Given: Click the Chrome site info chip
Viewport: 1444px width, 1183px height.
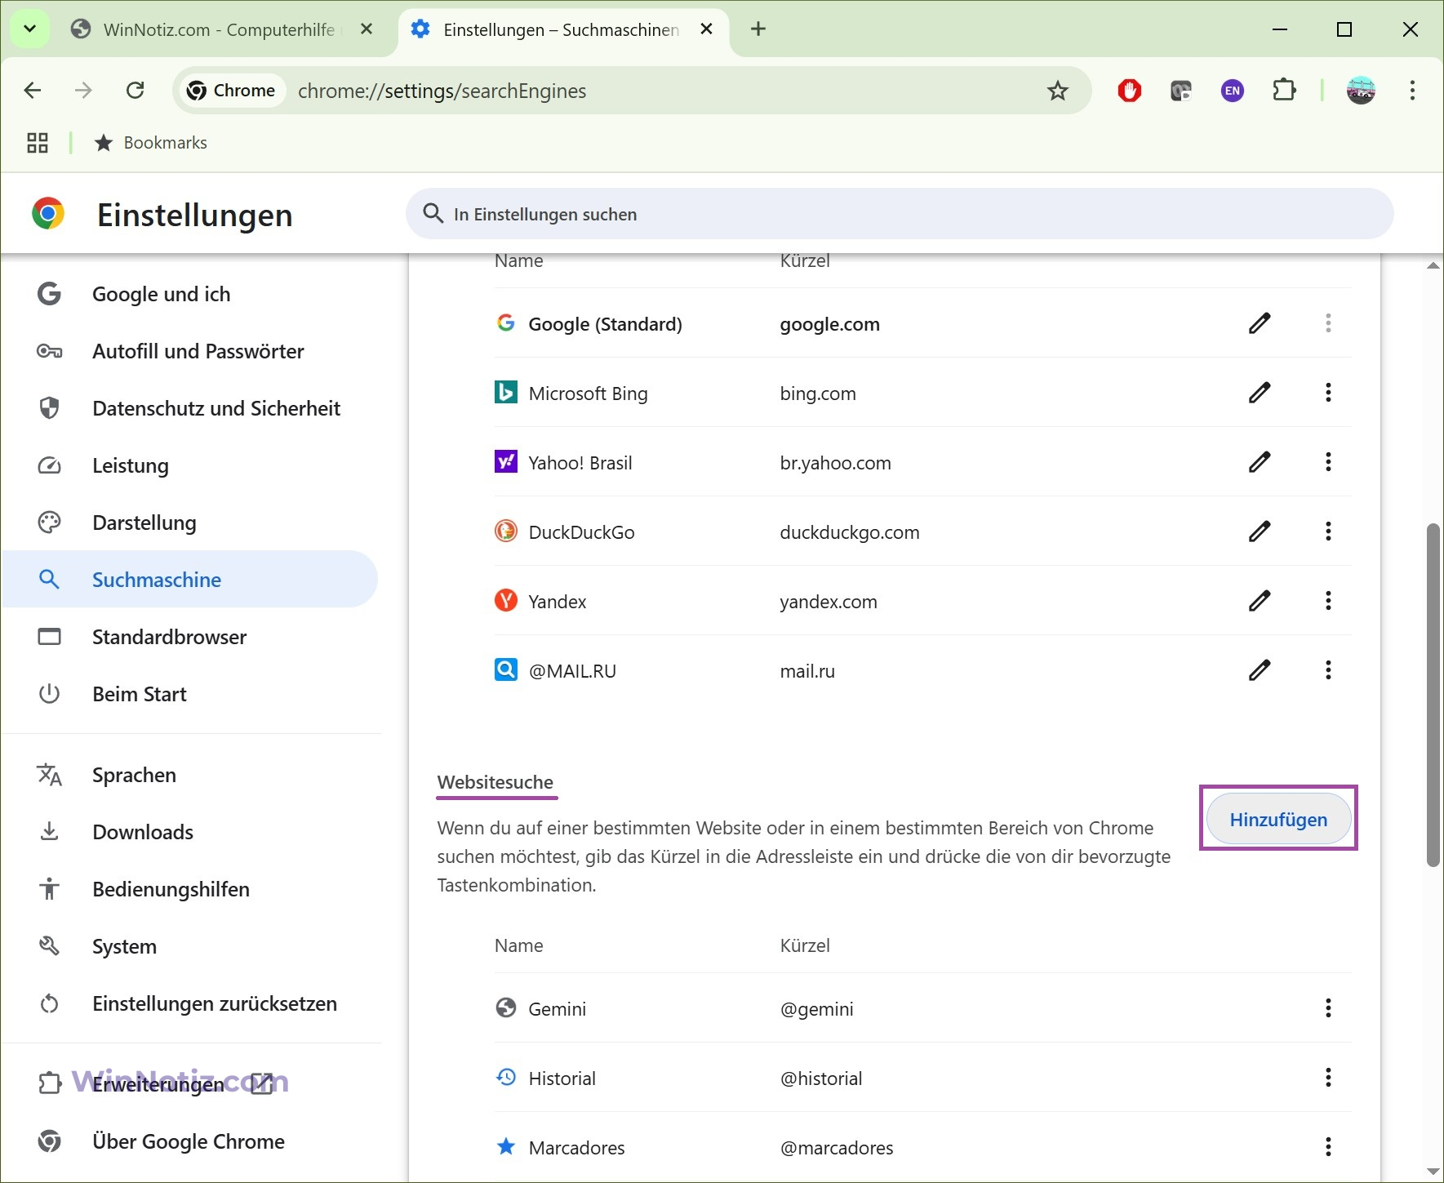Looking at the screenshot, I should tap(232, 90).
